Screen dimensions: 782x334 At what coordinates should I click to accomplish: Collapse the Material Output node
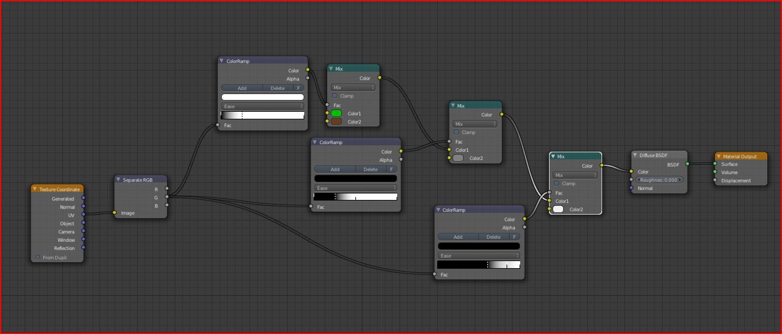[719, 156]
